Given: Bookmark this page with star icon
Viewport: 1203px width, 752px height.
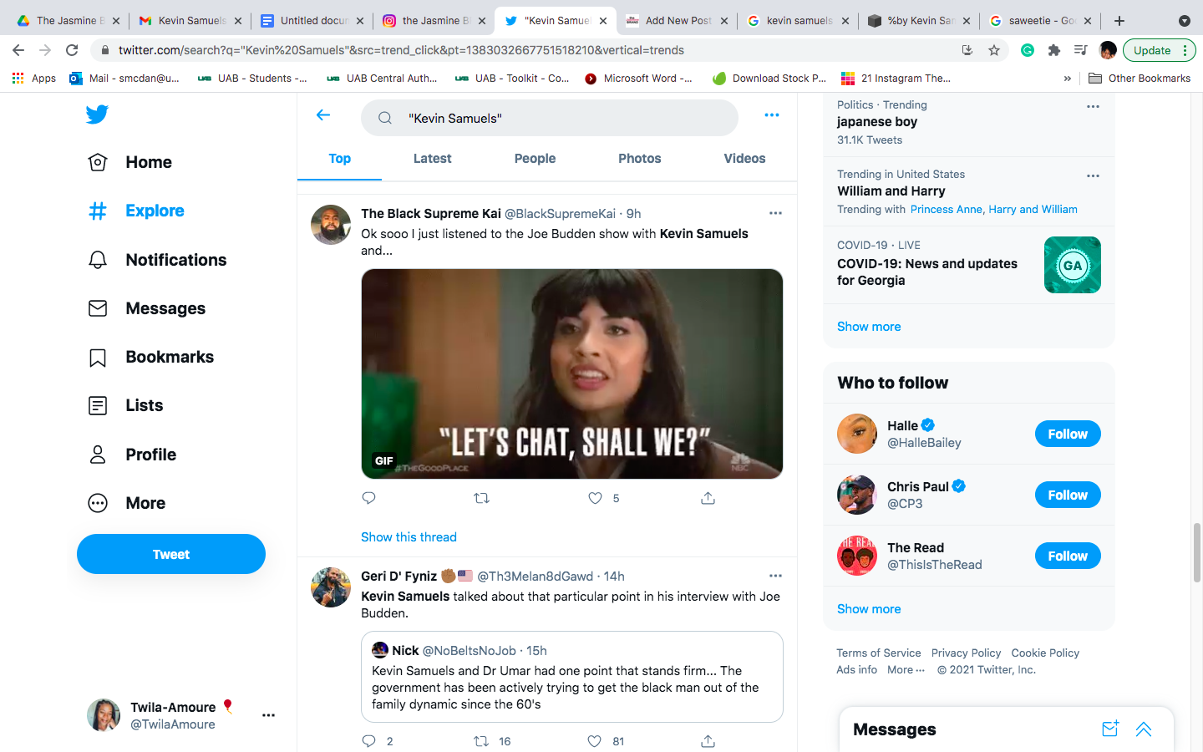Looking at the screenshot, I should (994, 50).
